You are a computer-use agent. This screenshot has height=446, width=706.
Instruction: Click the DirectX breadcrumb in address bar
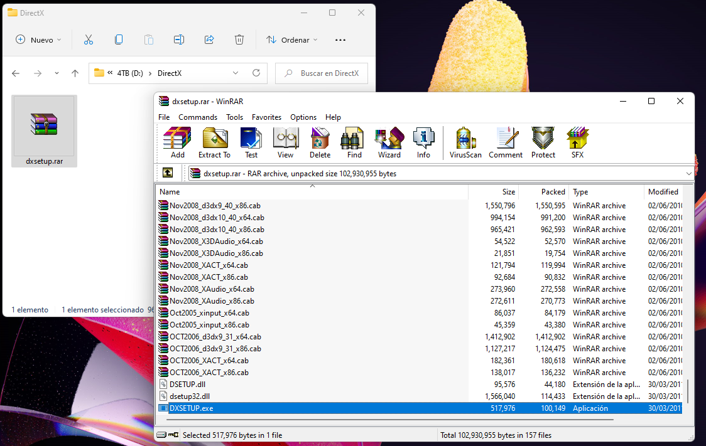click(170, 73)
